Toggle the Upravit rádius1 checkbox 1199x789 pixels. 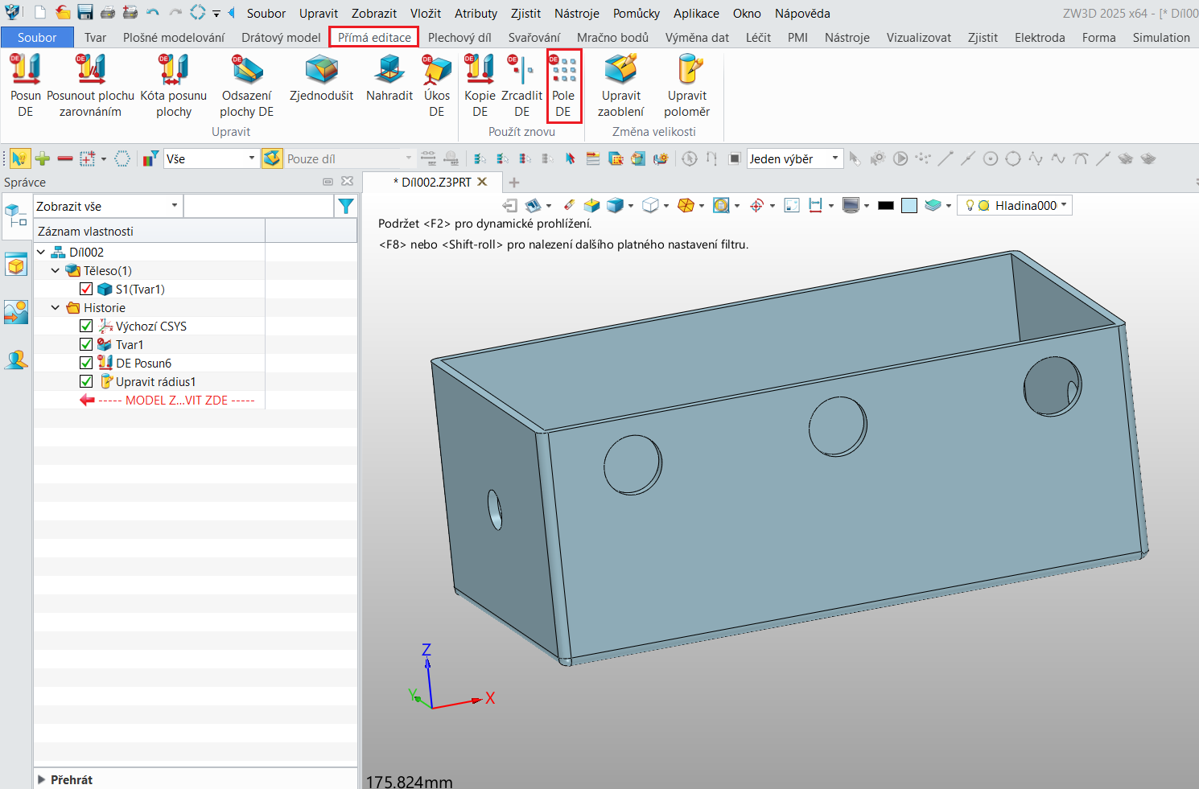coord(86,381)
